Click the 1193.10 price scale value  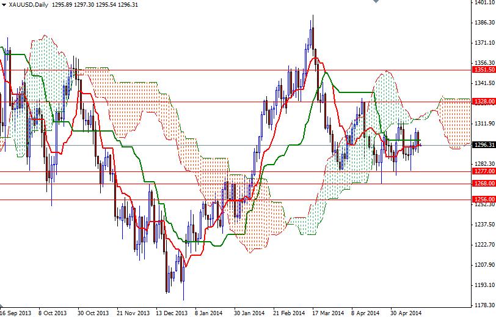(x=485, y=285)
